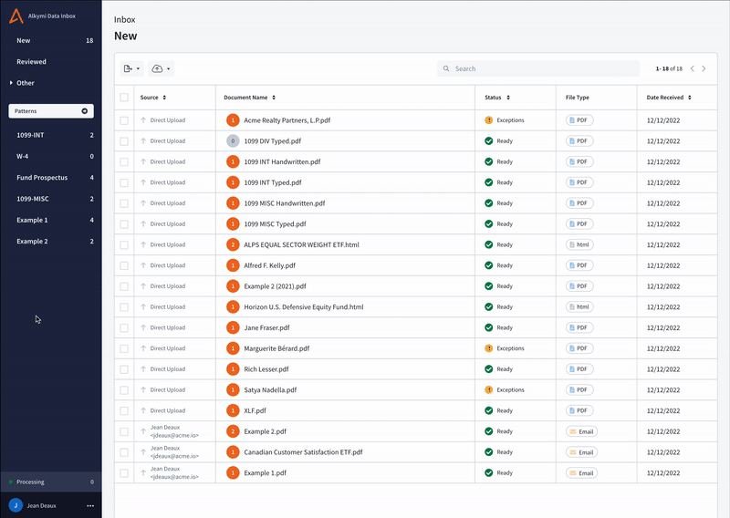
Task: Check the box for Acme Realty Partners row
Action: 124,120
